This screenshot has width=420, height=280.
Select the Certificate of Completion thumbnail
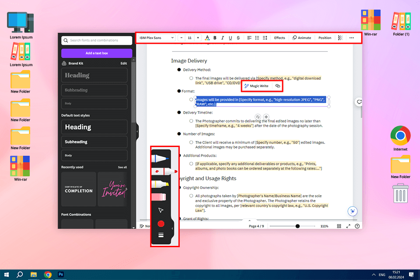[79, 189]
